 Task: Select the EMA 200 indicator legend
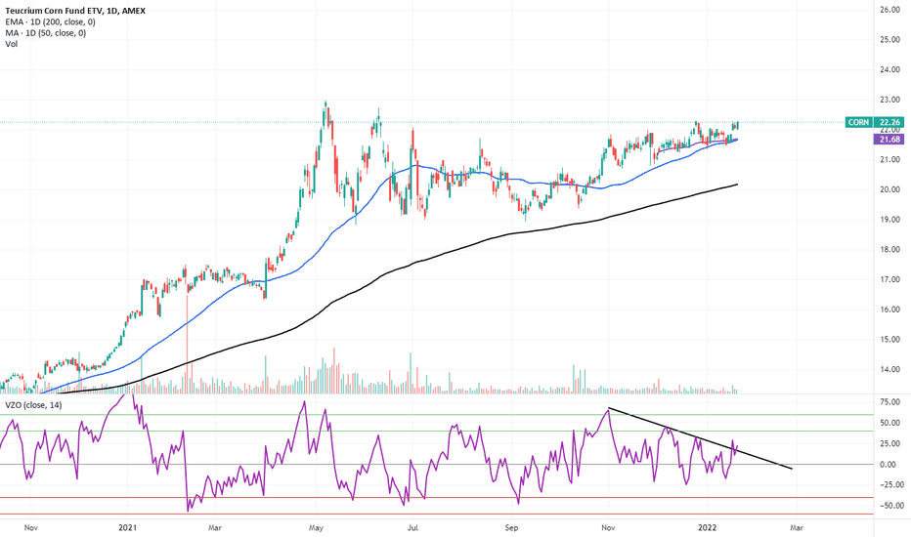tap(50, 21)
